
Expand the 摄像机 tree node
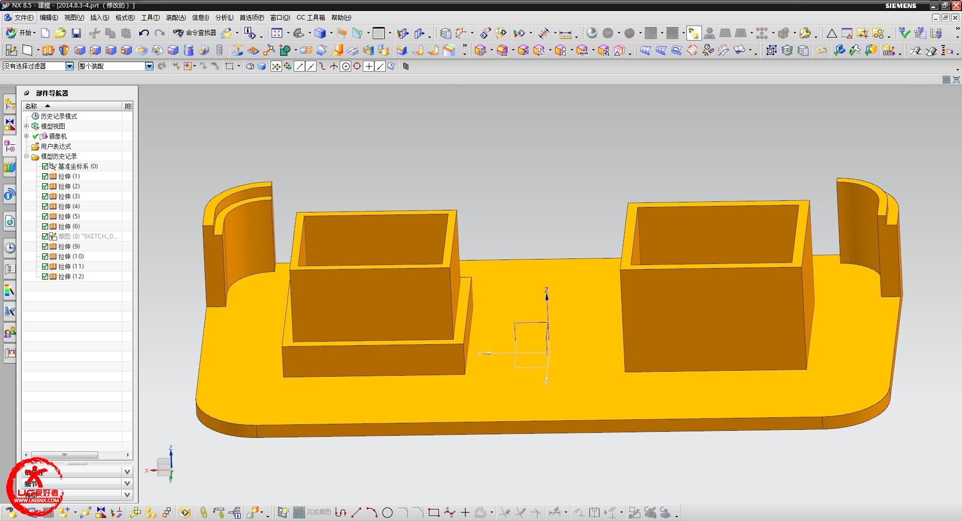pyautogui.click(x=27, y=136)
